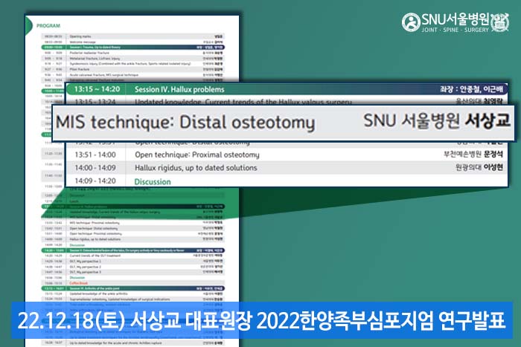
Task: Select the large Session IV. Hallux problems title
Action: point(179,90)
